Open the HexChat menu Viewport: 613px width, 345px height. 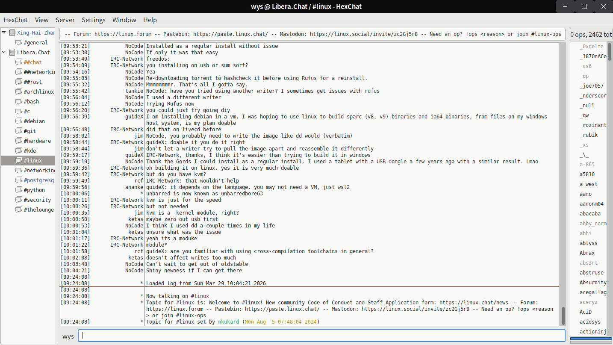(x=16, y=20)
